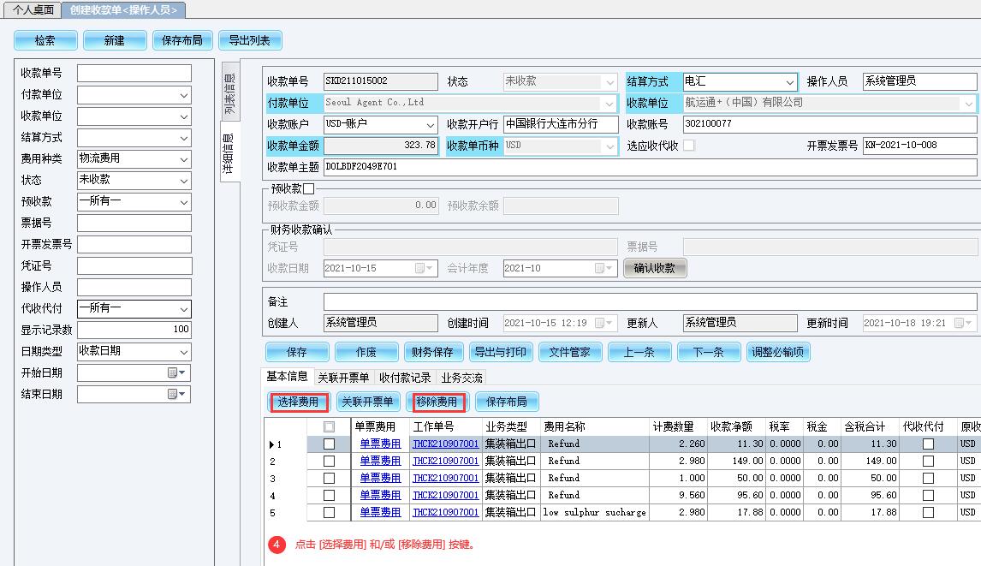The height and width of the screenshot is (566, 981).
Task: Select row 3 checkbox in fee table
Action: click(329, 479)
